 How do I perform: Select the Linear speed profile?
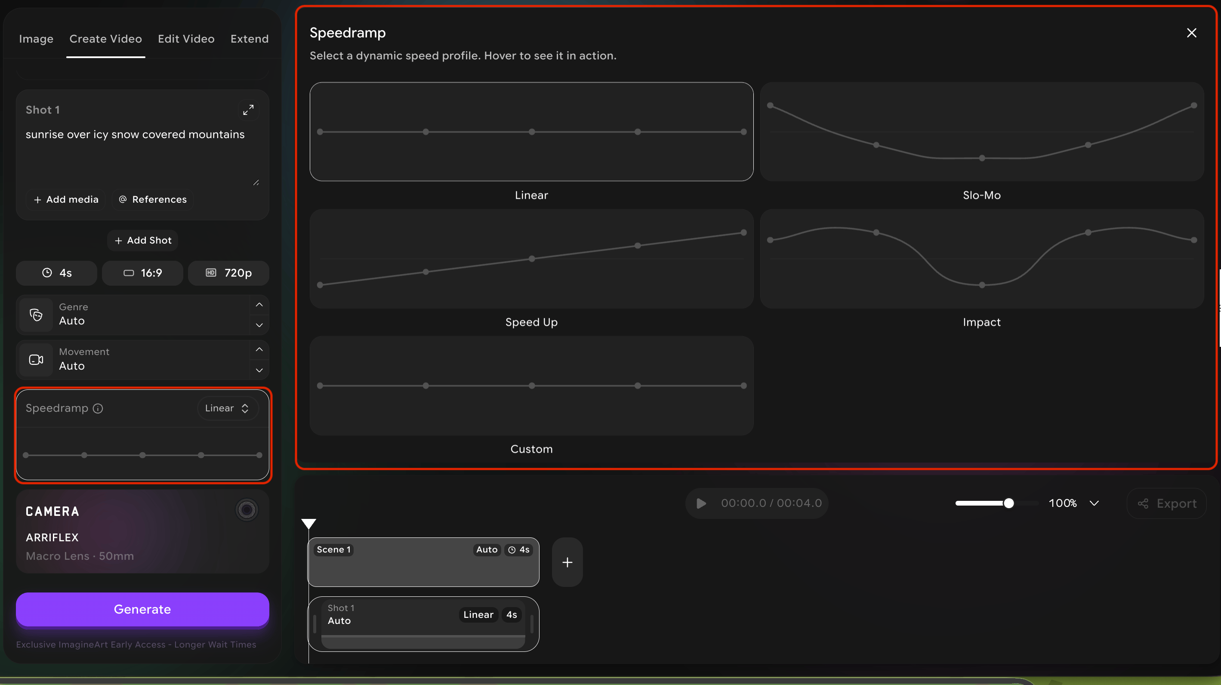(531, 132)
